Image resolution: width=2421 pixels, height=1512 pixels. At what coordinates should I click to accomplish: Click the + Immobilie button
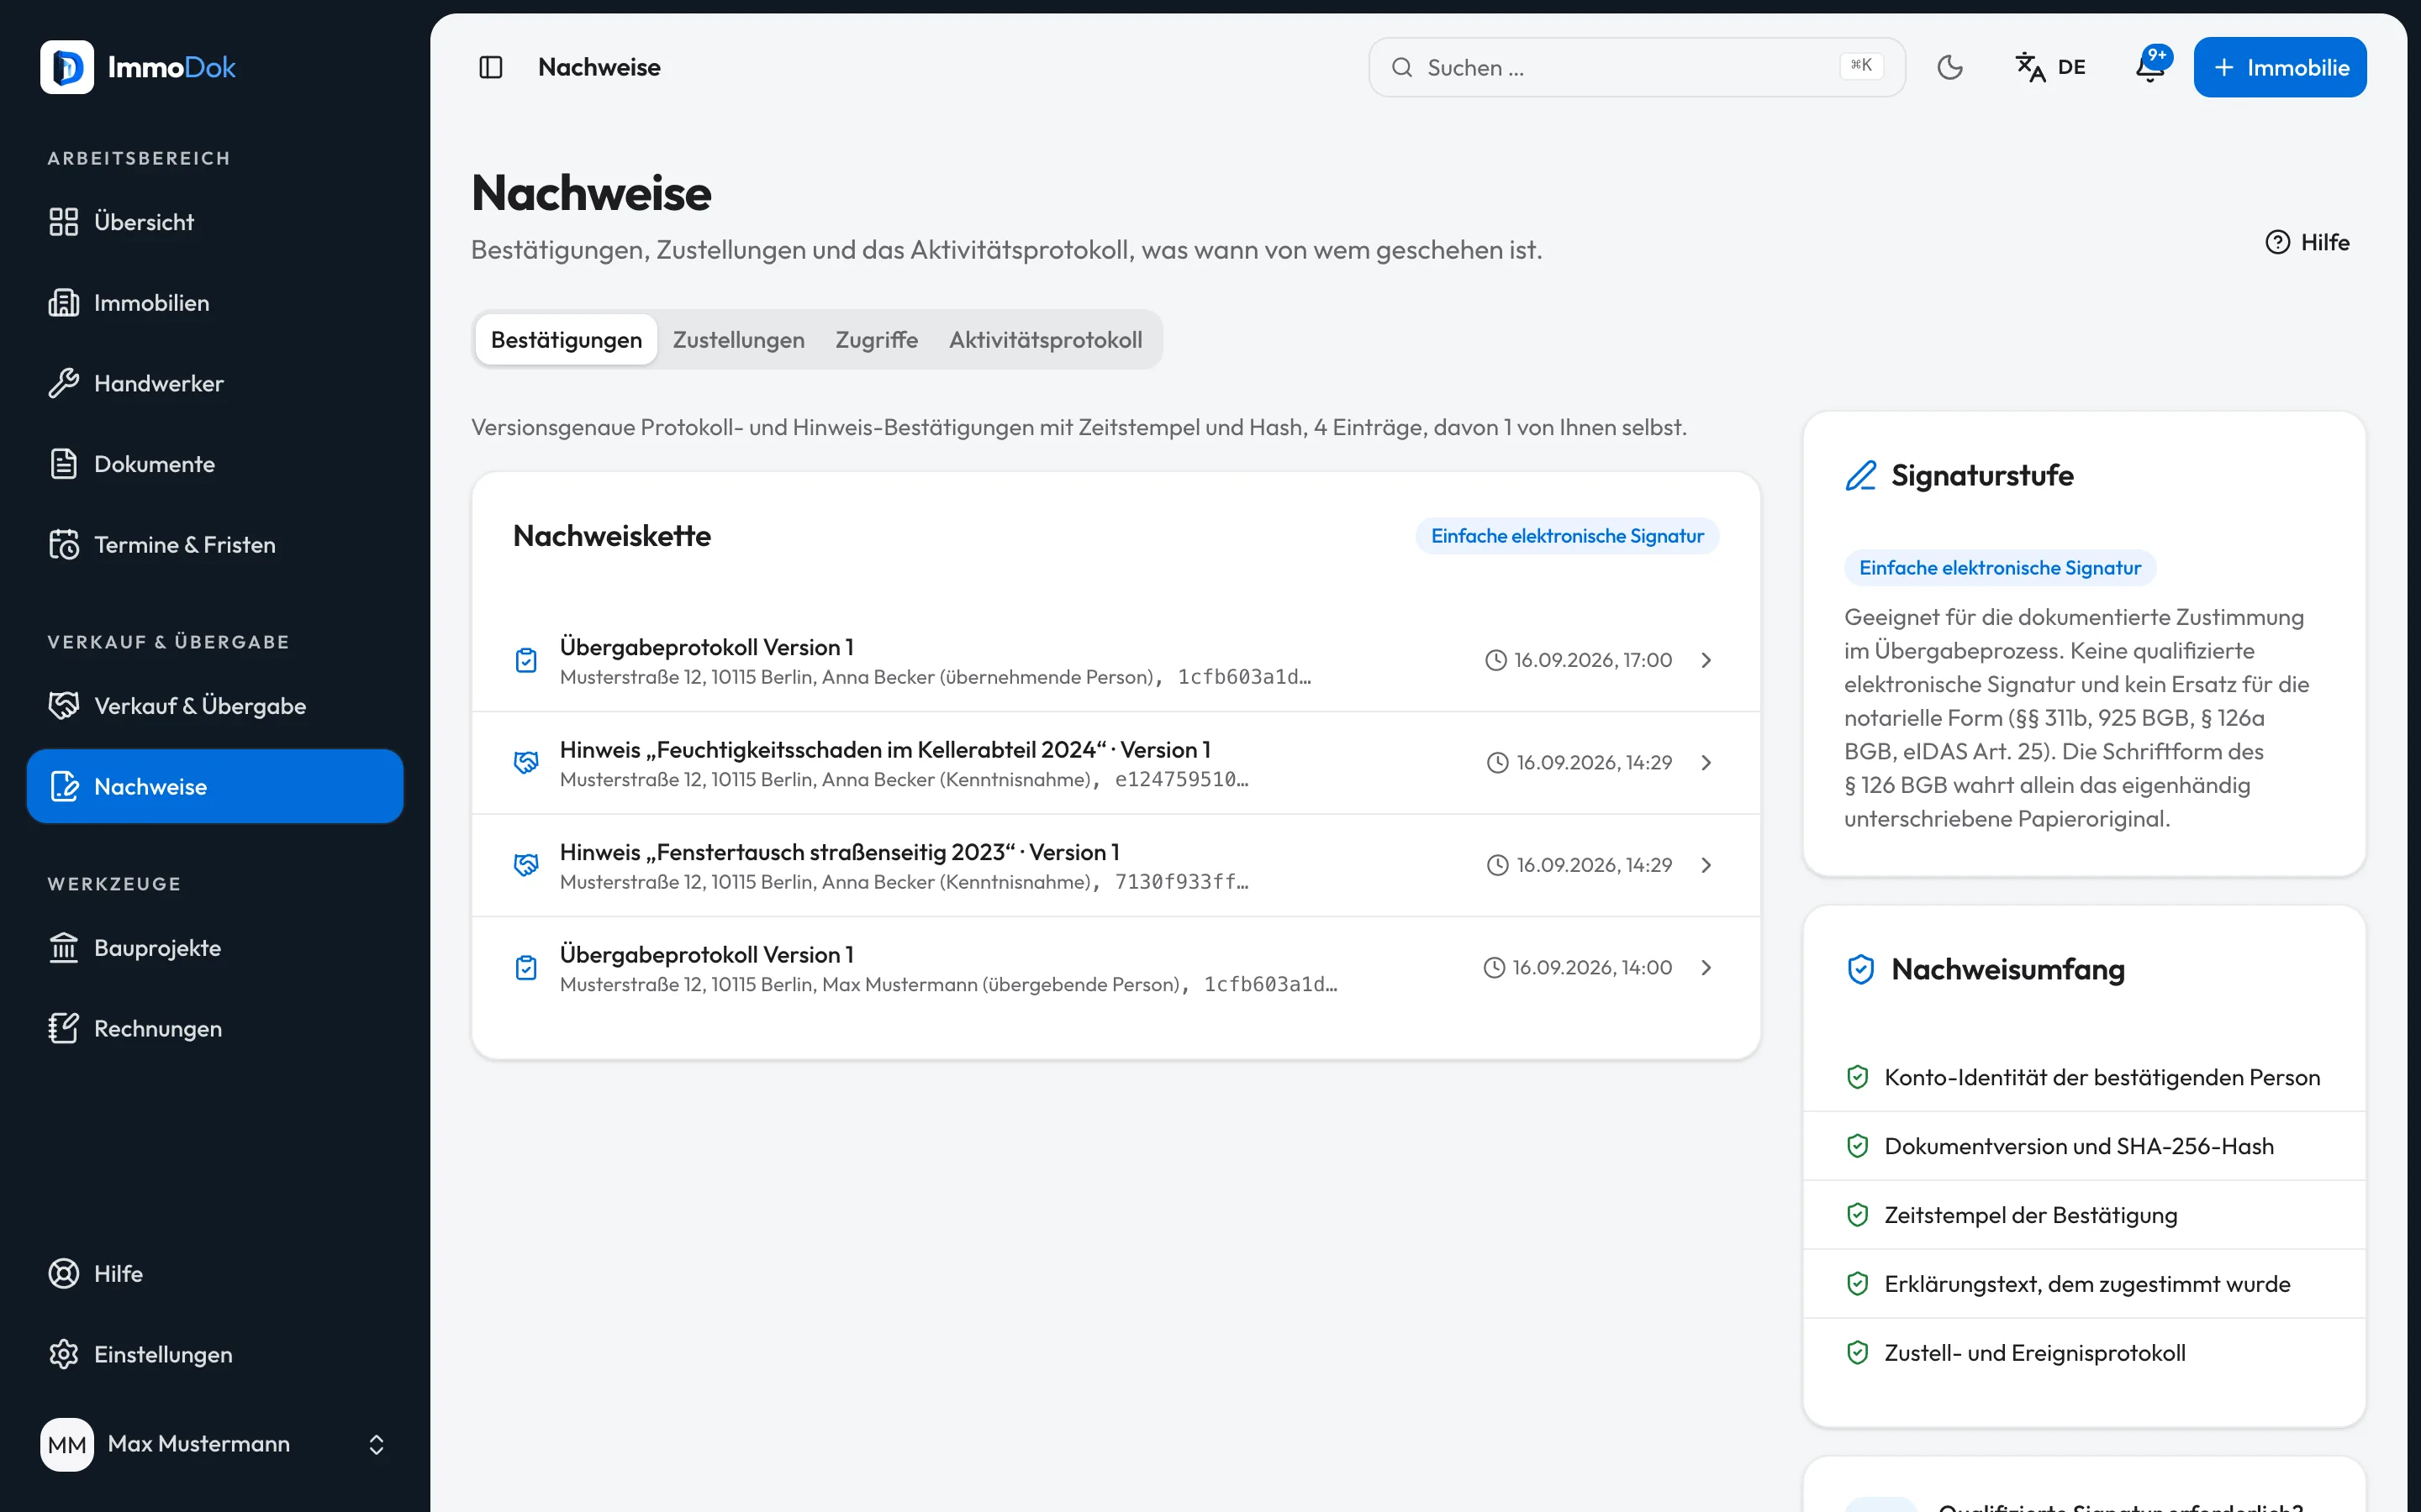click(x=2280, y=67)
